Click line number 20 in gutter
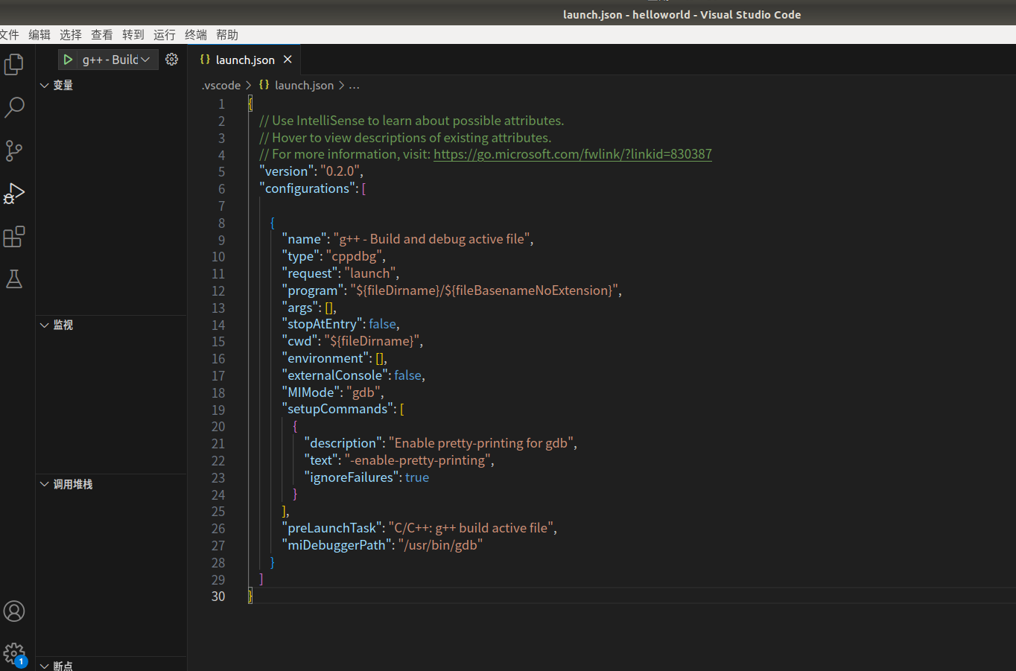Viewport: 1016px width, 671px height. (218, 427)
